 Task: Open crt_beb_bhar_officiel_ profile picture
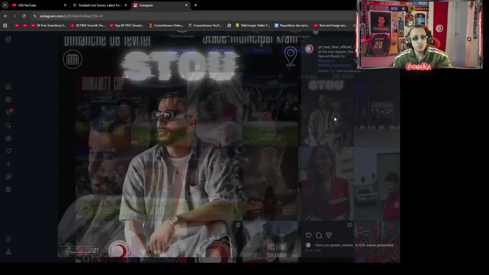(309, 49)
